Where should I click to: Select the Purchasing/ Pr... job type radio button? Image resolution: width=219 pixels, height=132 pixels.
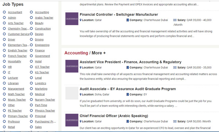pyautogui.click(x=31, y=121)
